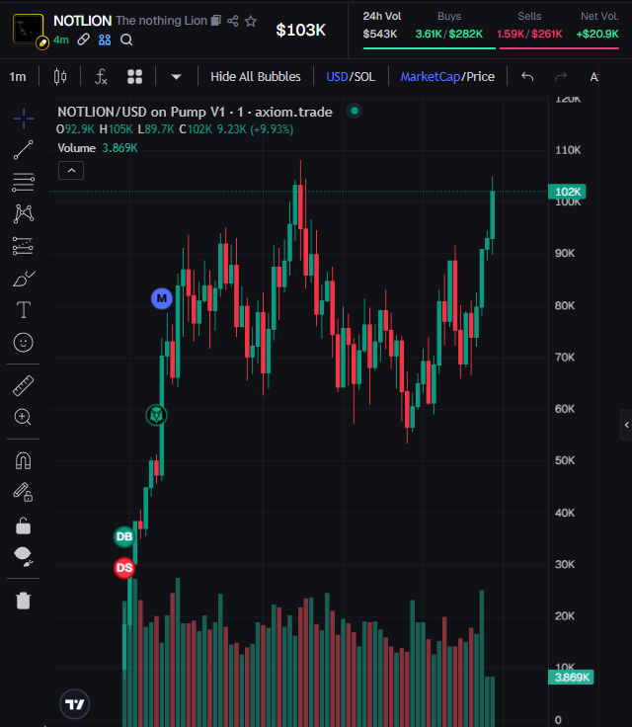
Task: Click the DB dev buy bubble
Action: [124, 536]
